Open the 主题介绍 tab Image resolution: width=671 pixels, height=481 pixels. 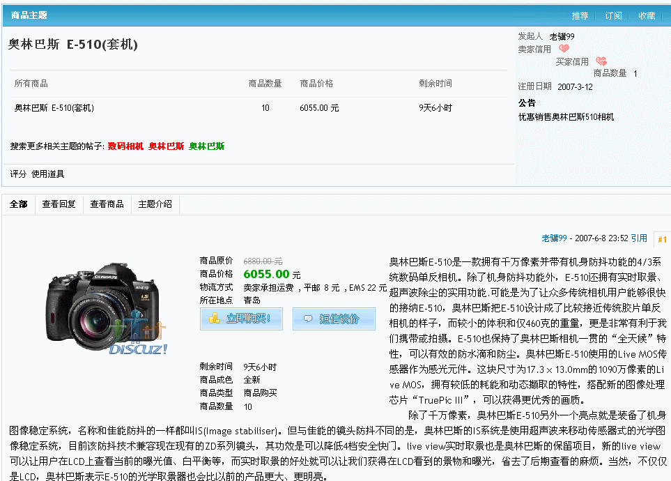pyautogui.click(x=155, y=204)
